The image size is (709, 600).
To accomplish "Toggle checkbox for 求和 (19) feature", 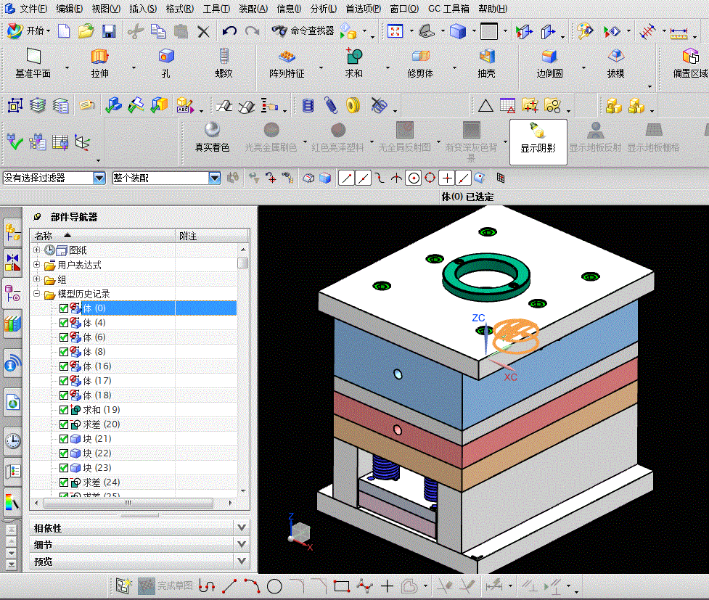I will coord(64,410).
